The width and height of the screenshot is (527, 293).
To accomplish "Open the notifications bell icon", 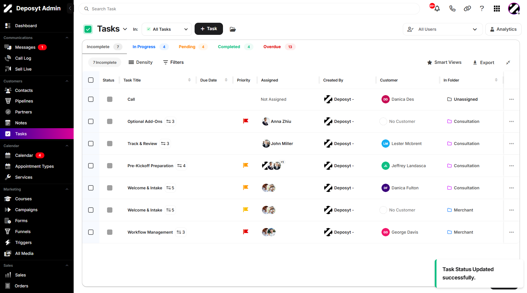I will point(437,9).
